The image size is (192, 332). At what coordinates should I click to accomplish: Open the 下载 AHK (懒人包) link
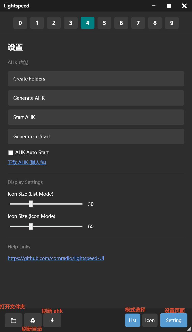click(x=27, y=162)
